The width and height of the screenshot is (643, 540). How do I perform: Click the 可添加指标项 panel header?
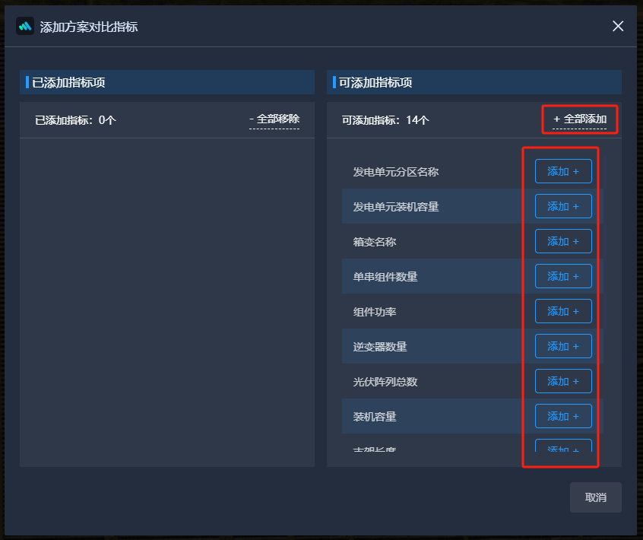point(474,82)
